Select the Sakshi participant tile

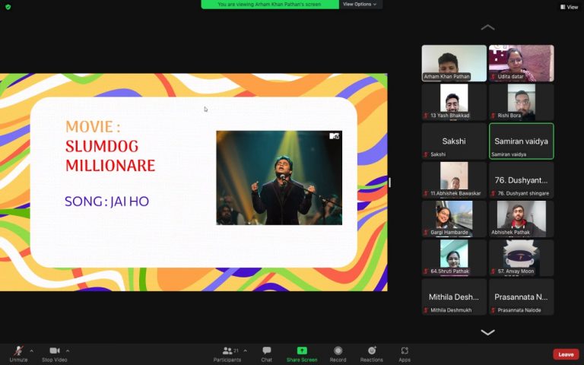(454, 141)
